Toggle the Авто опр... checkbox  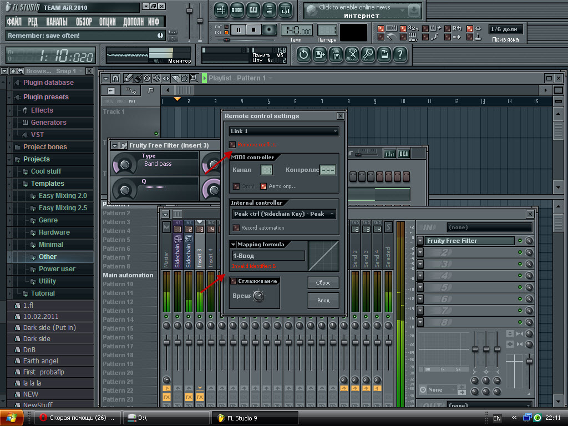tap(263, 186)
